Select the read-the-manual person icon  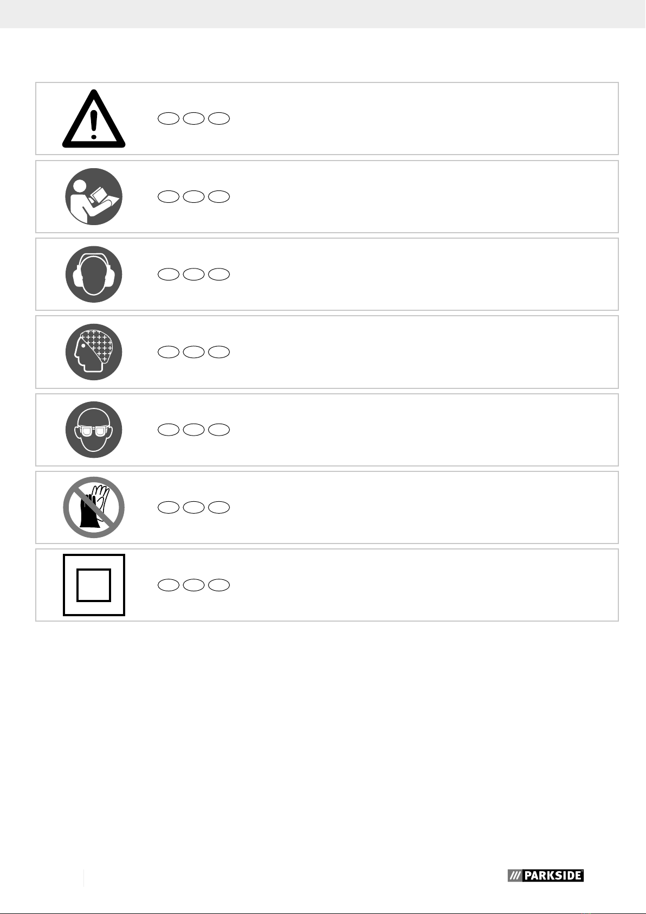coord(94,196)
